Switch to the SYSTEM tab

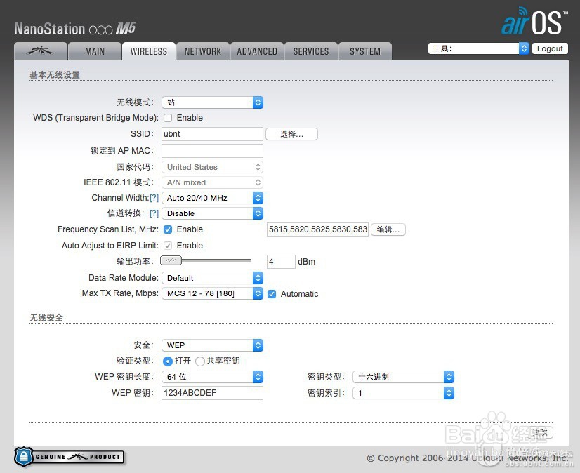(364, 51)
